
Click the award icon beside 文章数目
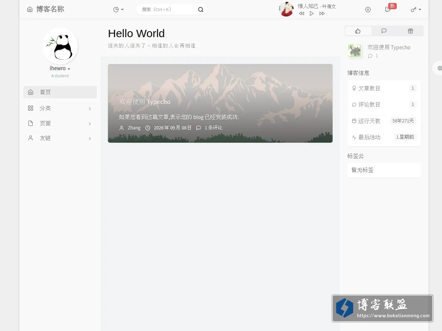354,88
